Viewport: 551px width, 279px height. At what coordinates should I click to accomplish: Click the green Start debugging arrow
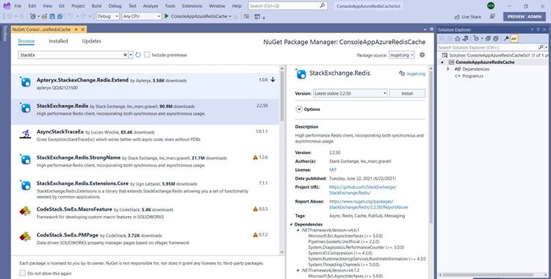point(167,16)
